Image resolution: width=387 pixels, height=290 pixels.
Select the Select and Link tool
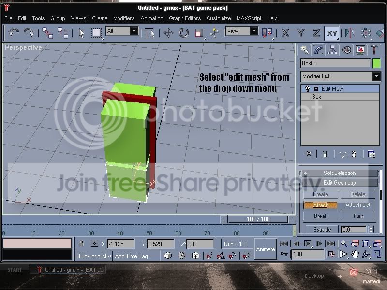(x=47, y=33)
